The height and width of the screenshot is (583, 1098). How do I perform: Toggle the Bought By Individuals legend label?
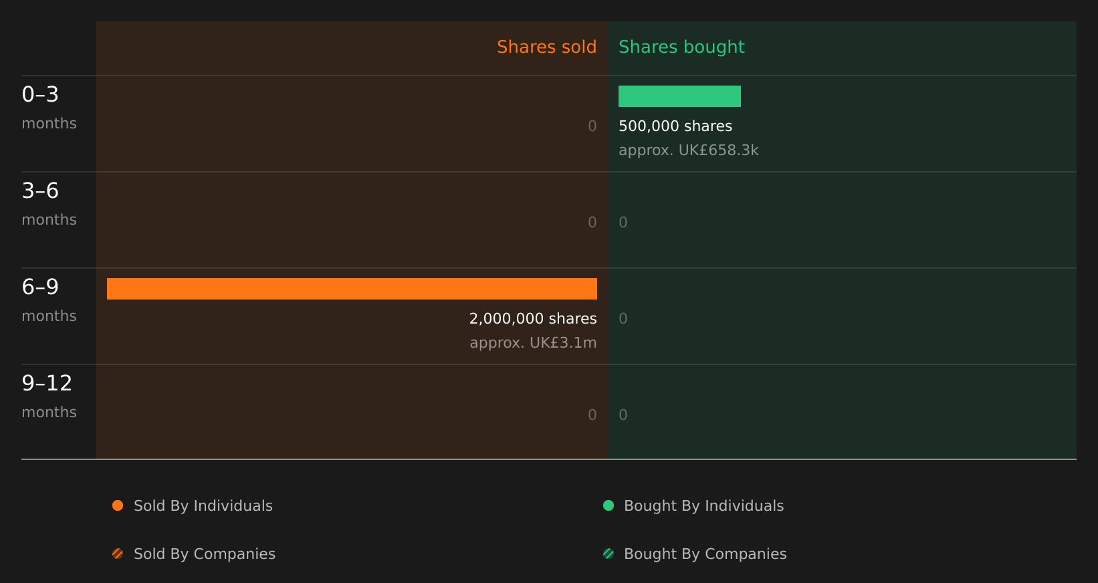pyautogui.click(x=703, y=506)
